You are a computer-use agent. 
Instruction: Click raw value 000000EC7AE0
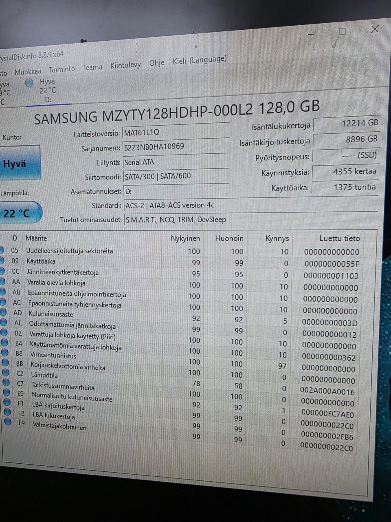(x=327, y=414)
